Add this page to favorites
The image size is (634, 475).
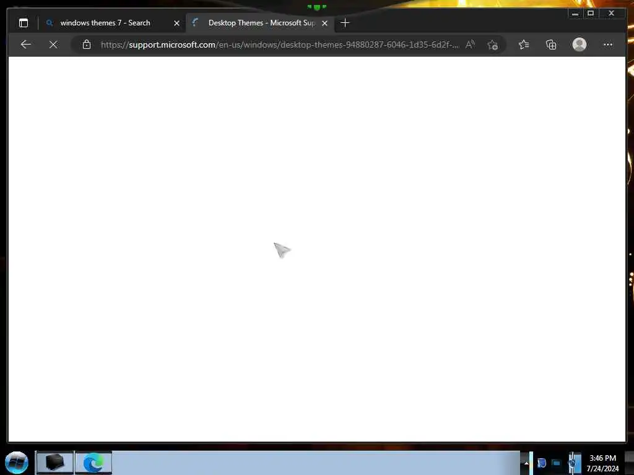pos(492,45)
